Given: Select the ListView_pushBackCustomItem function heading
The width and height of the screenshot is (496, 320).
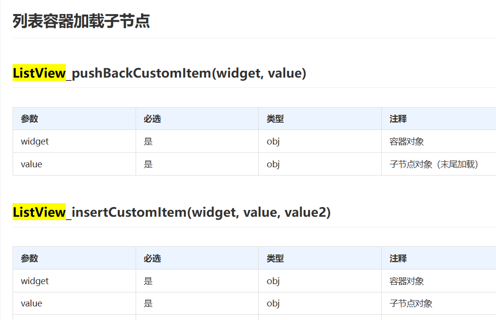Looking at the screenshot, I should click(159, 73).
